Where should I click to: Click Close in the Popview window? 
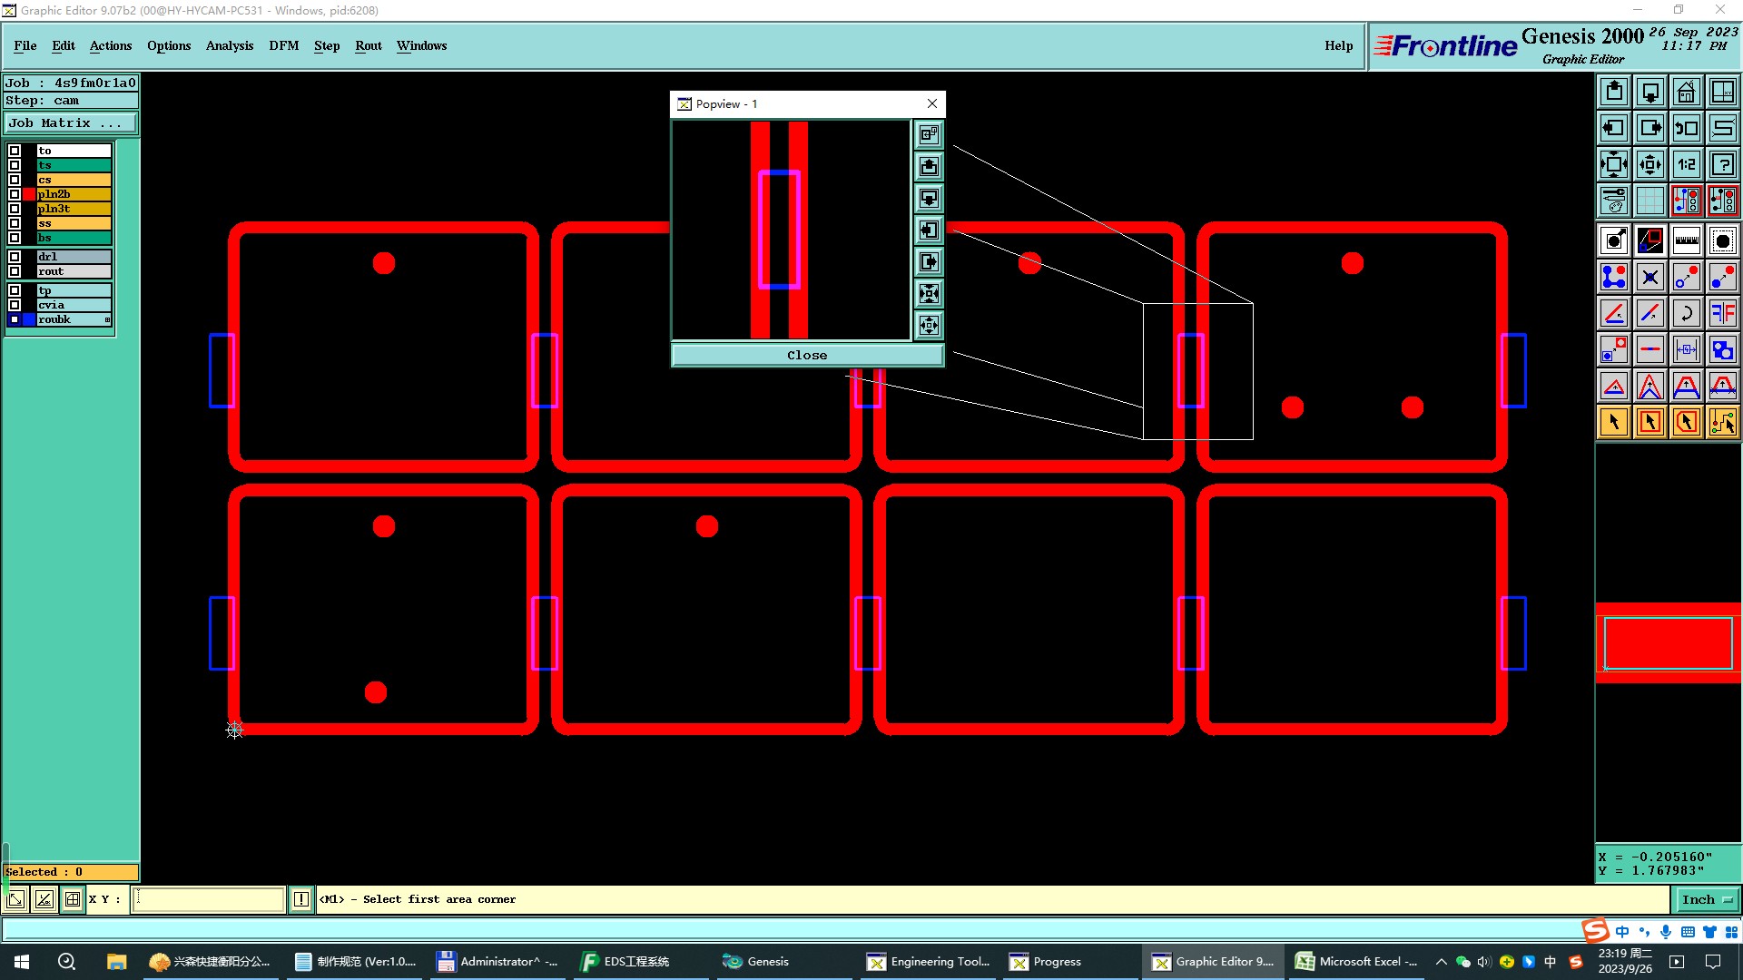[x=806, y=355]
